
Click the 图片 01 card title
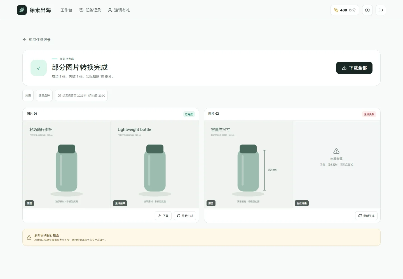click(32, 114)
